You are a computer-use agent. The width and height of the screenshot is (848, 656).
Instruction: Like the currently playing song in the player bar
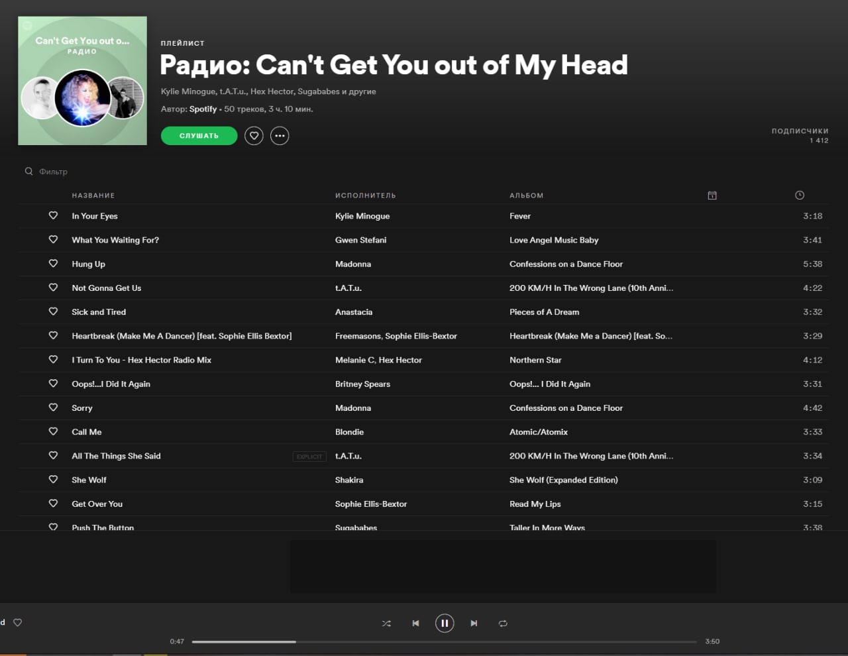pos(18,622)
